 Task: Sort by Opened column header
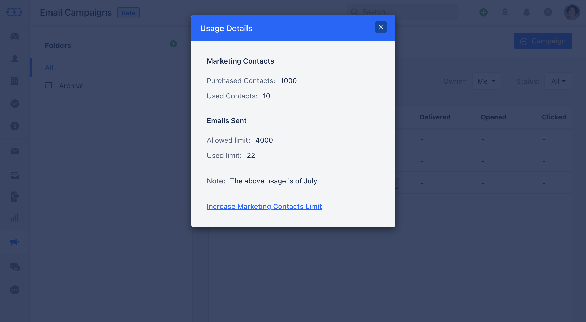tap(493, 117)
